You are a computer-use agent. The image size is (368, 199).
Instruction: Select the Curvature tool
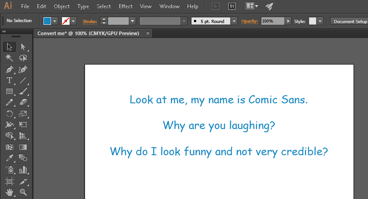(23, 69)
